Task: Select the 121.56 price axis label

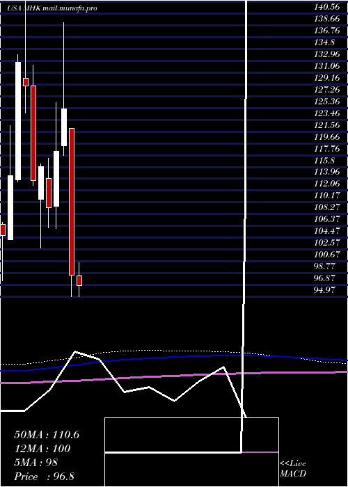Action: (x=326, y=125)
